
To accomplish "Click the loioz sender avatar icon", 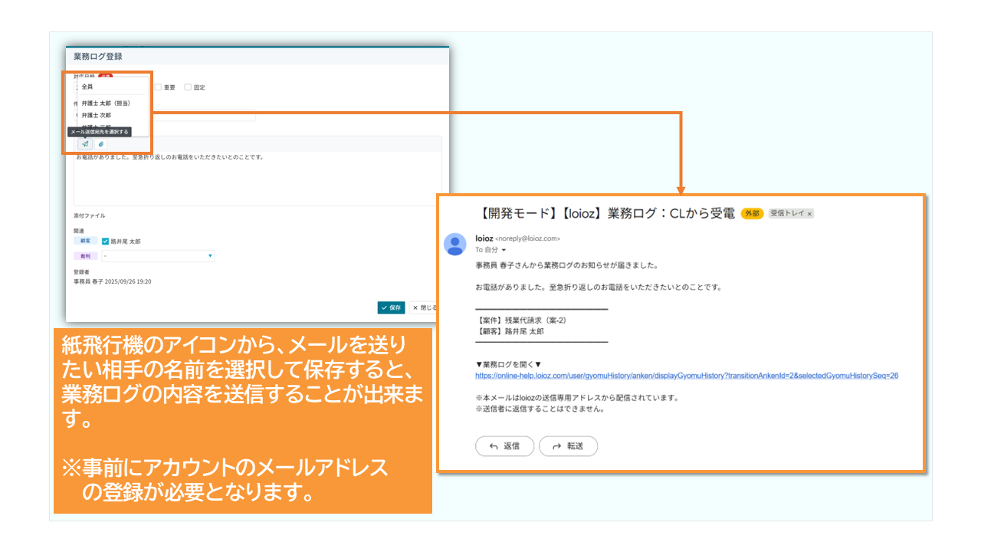I will coord(455,244).
